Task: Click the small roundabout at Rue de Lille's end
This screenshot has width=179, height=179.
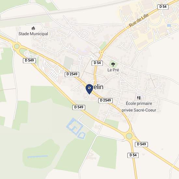Action: click(101, 52)
